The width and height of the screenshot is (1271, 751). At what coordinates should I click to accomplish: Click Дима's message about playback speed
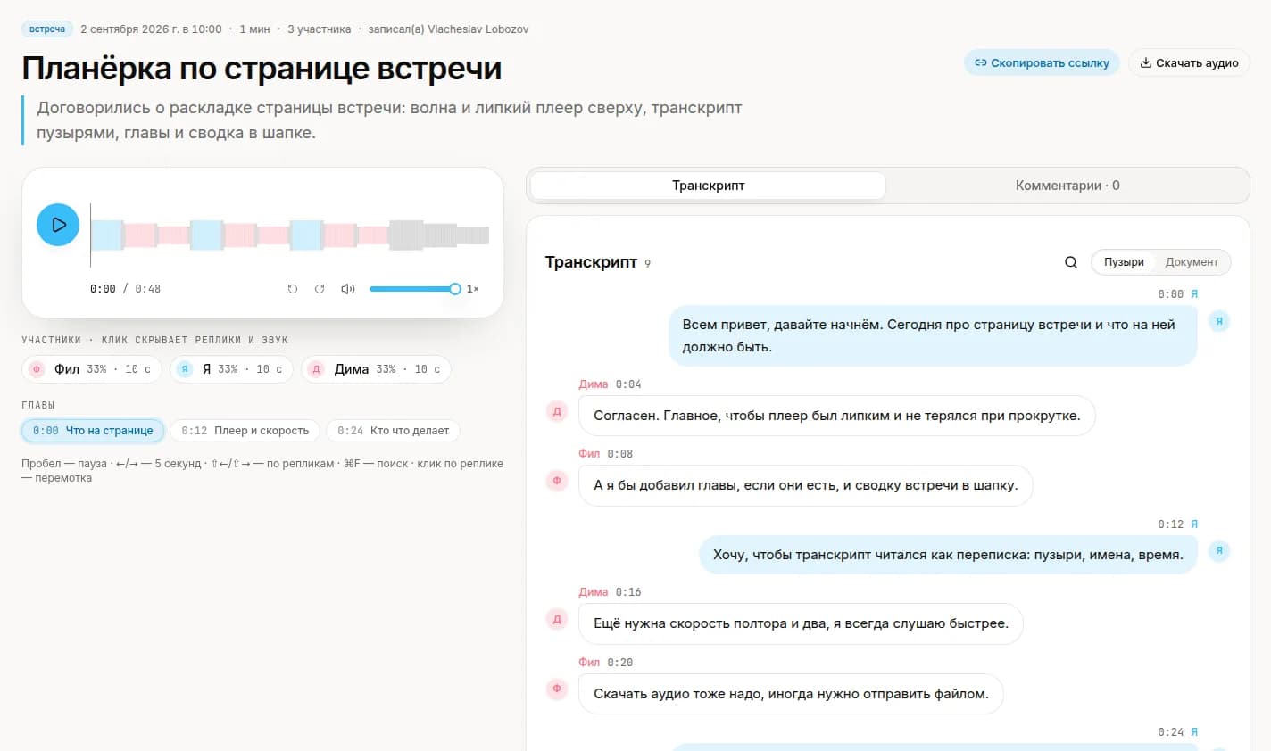[801, 623]
